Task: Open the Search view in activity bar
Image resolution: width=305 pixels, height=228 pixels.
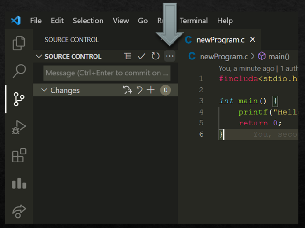Action: tap(19, 71)
